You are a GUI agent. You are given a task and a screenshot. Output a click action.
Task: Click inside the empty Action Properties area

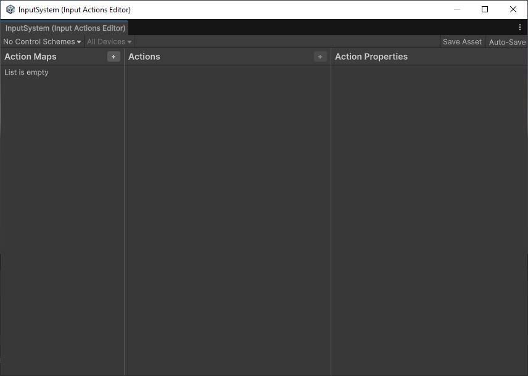(x=429, y=216)
